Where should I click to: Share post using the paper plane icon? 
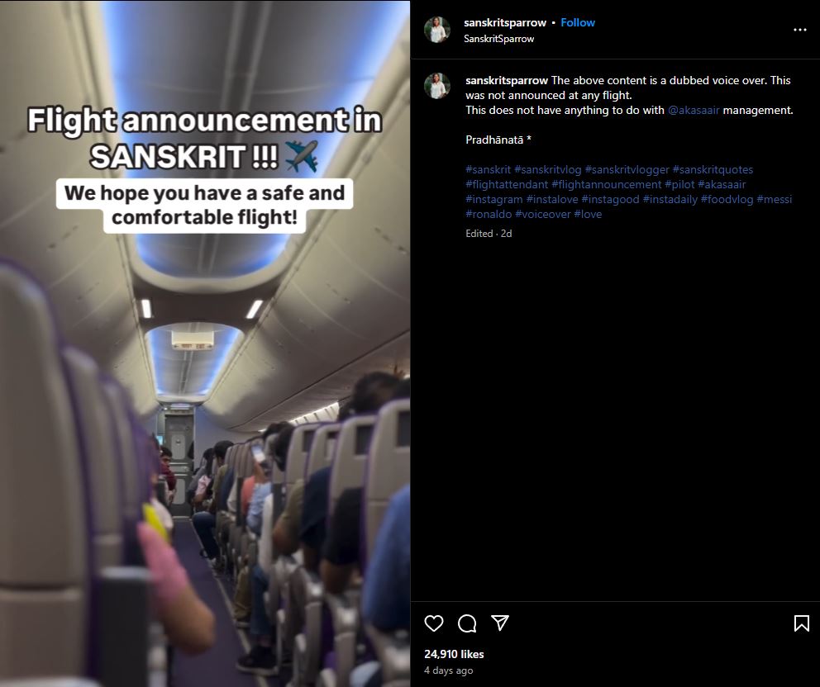(x=500, y=623)
